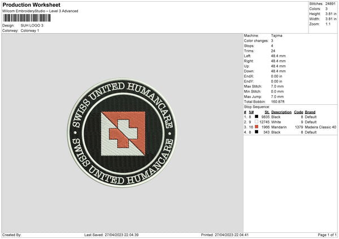Screen dimensions: 339x239
Task: Click the Stop Sequence label
Action: click(257, 107)
